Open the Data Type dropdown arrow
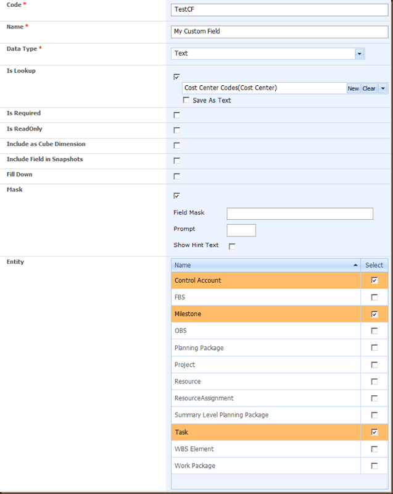This screenshot has height=494, width=393. tap(359, 54)
